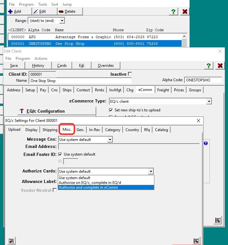Click the client list scrollbar up arrow

(184, 36)
